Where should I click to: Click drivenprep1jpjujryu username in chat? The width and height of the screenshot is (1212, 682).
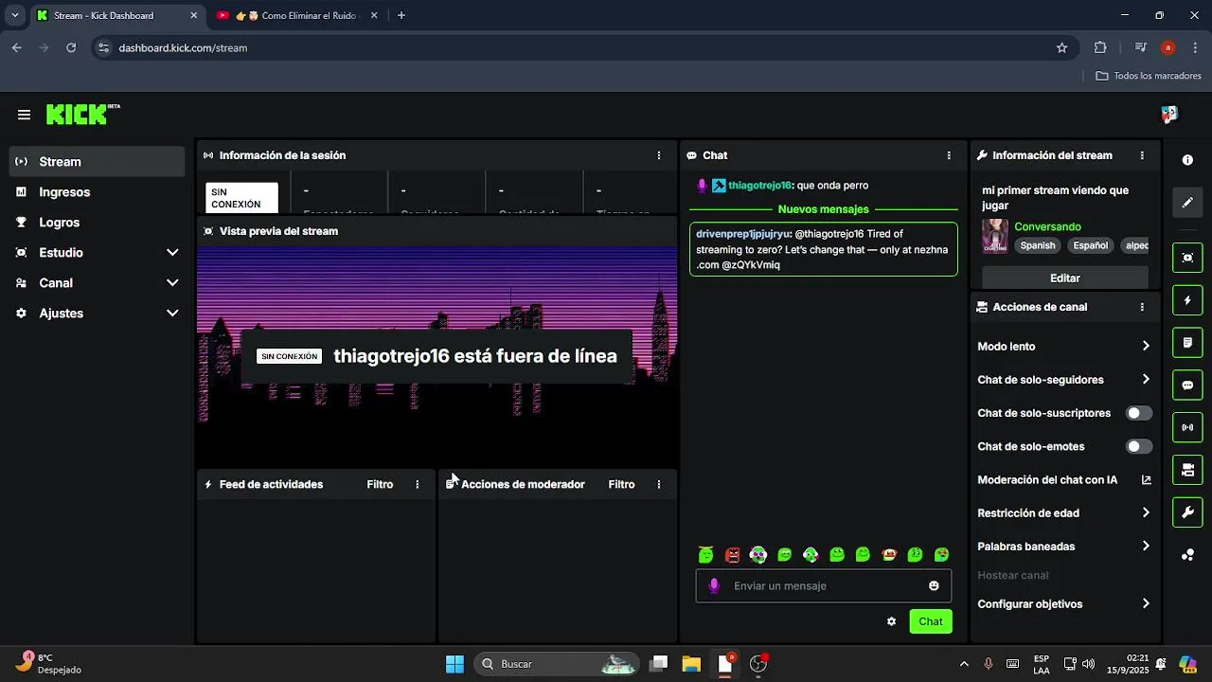[742, 234]
